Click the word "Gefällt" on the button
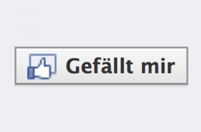This screenshot has height=132, width=201. [99, 66]
